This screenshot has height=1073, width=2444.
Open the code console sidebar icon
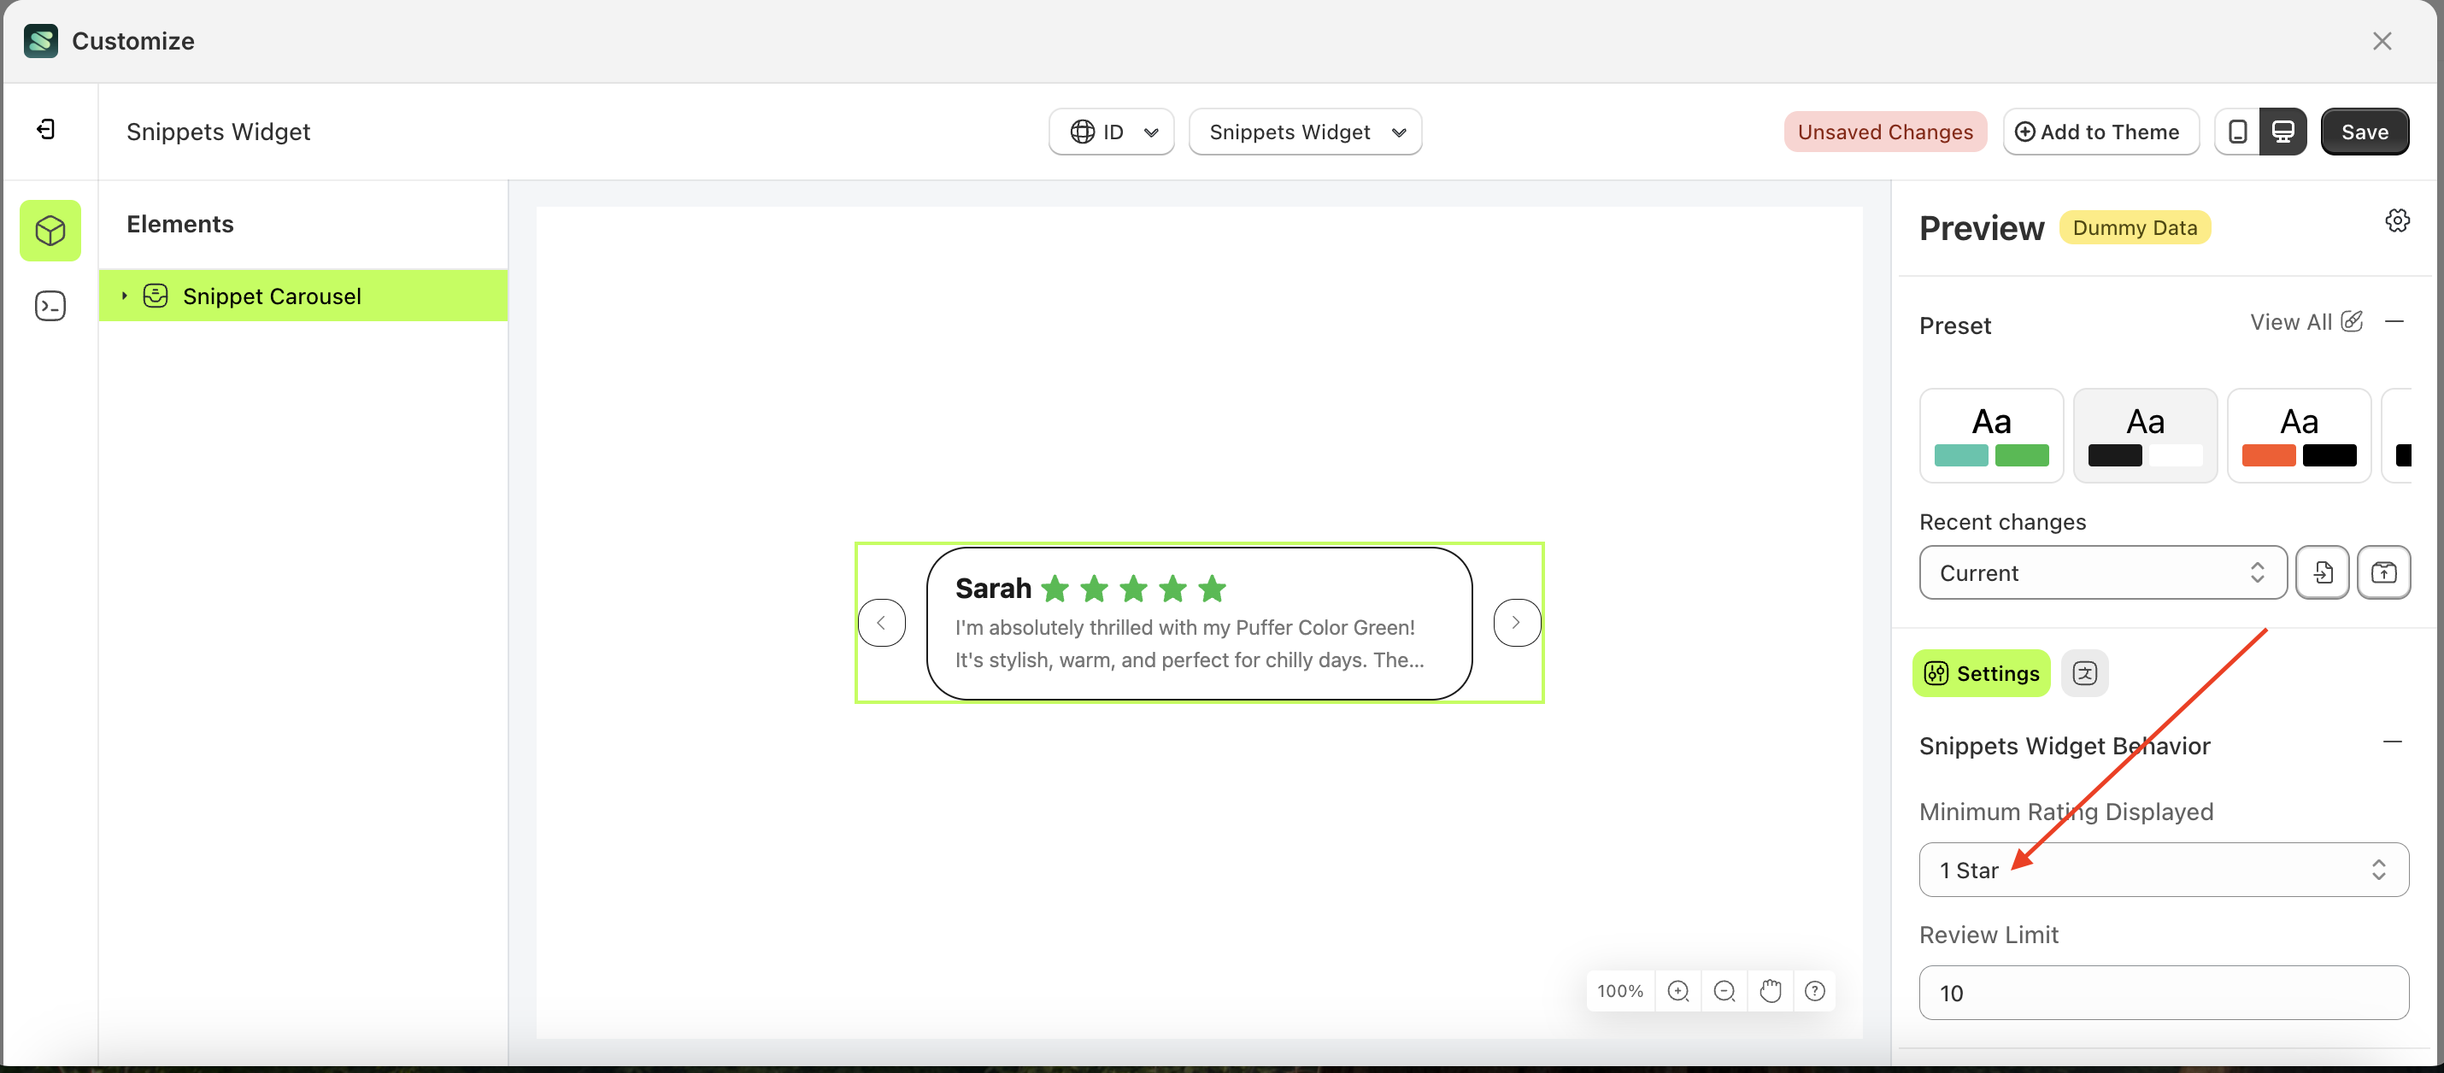coord(50,306)
